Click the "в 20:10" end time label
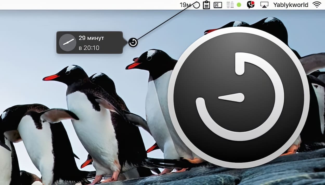 89,48
